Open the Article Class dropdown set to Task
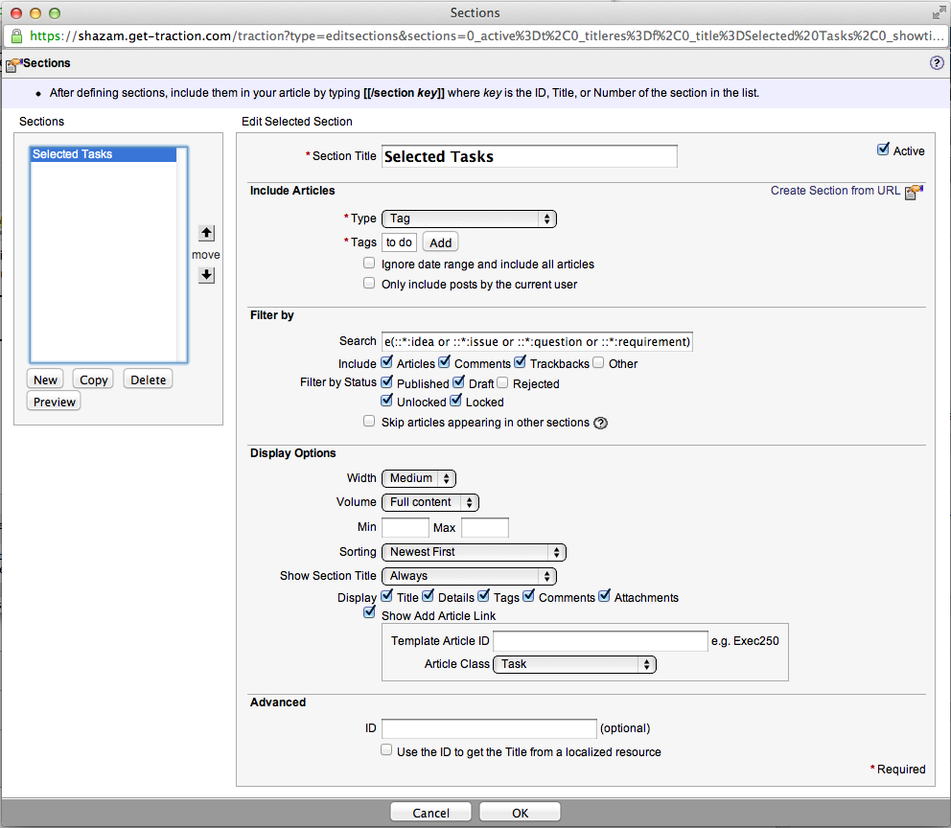The height and width of the screenshot is (828, 951). click(x=573, y=664)
